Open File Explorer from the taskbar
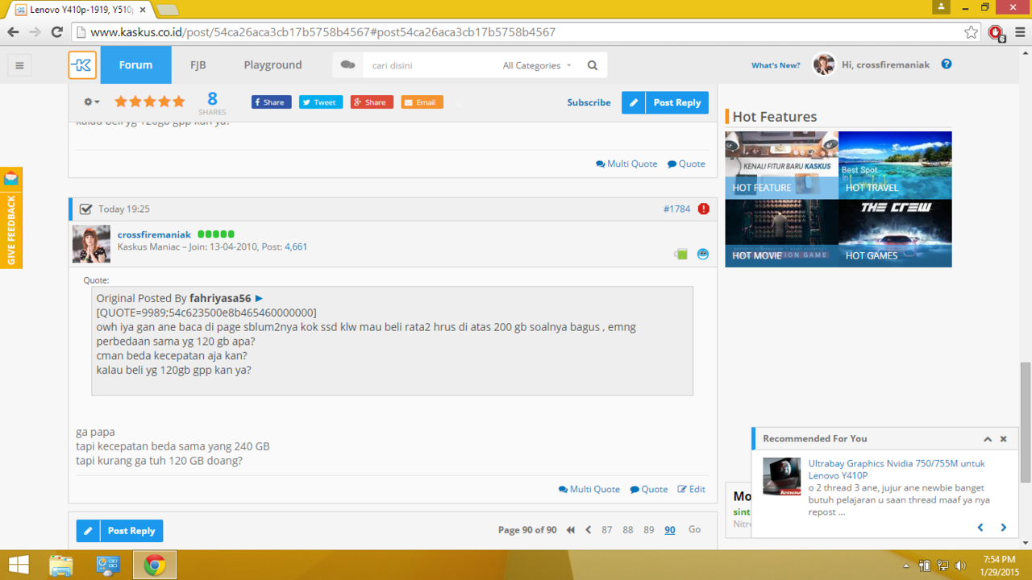Image resolution: width=1032 pixels, height=580 pixels. tap(61, 565)
